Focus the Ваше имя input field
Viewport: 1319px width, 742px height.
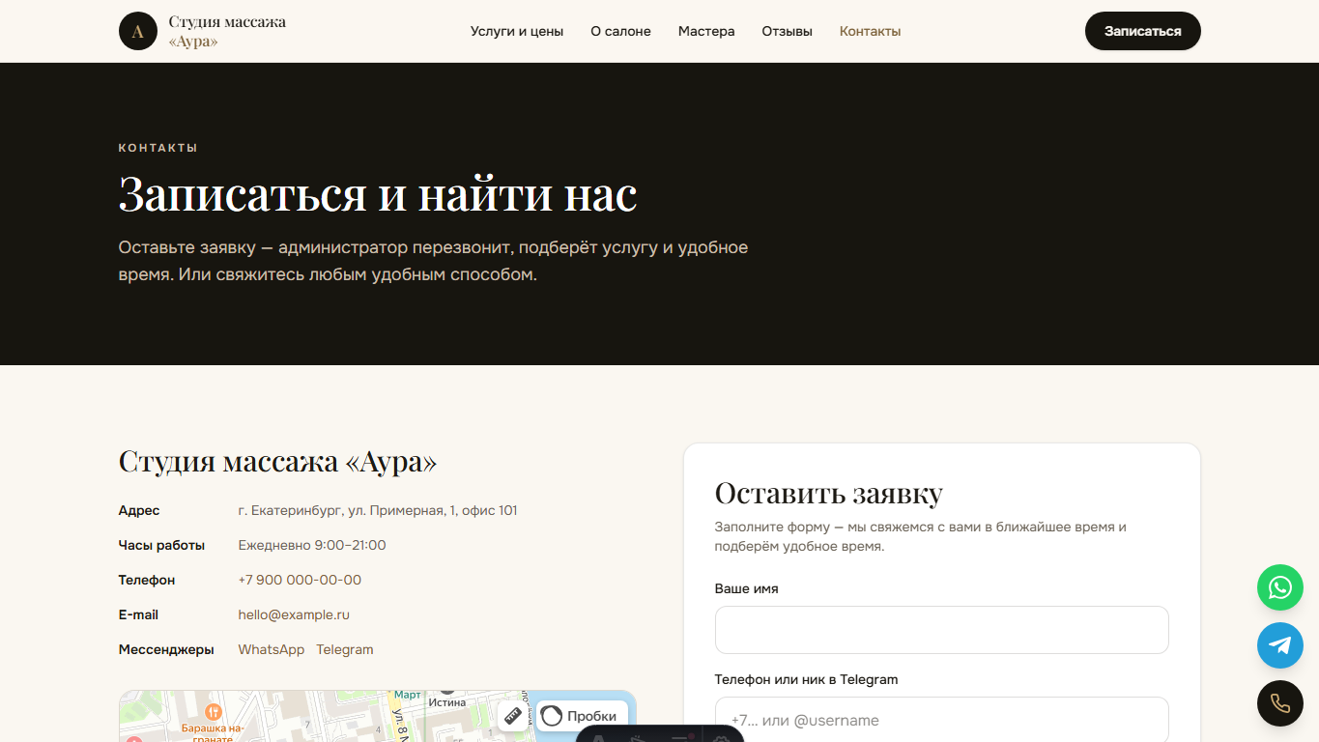942,630
